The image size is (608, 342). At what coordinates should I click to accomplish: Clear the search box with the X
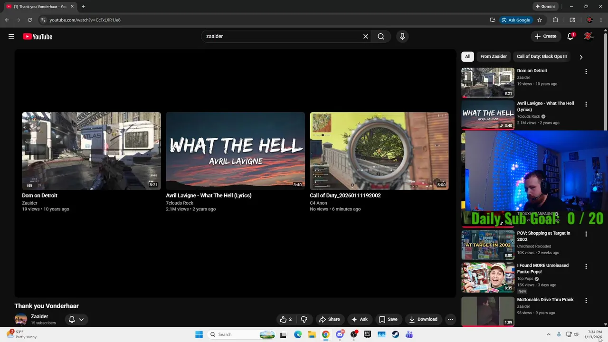(x=366, y=36)
